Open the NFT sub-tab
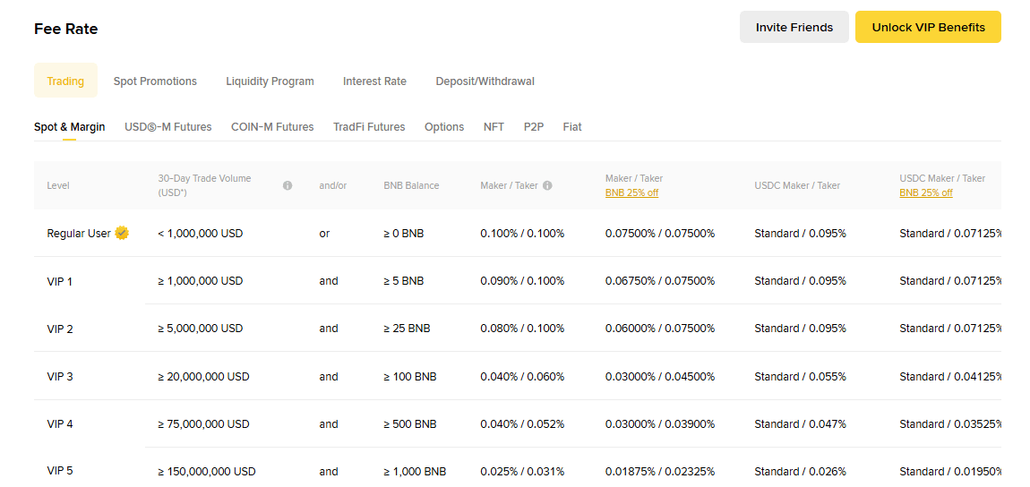Image resolution: width=1030 pixels, height=487 pixels. pyautogui.click(x=494, y=126)
